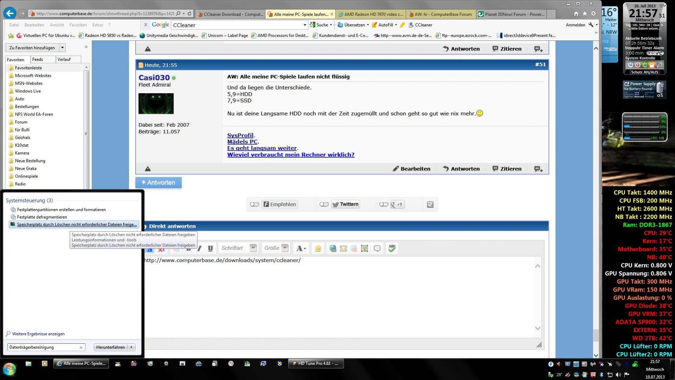Open the Neue Graka favorites folder
Screen dimensions: 675x380
pyautogui.click(x=26, y=168)
